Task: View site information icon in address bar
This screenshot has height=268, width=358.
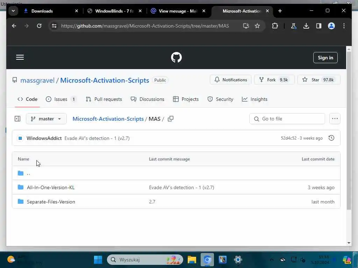Action: (x=54, y=26)
